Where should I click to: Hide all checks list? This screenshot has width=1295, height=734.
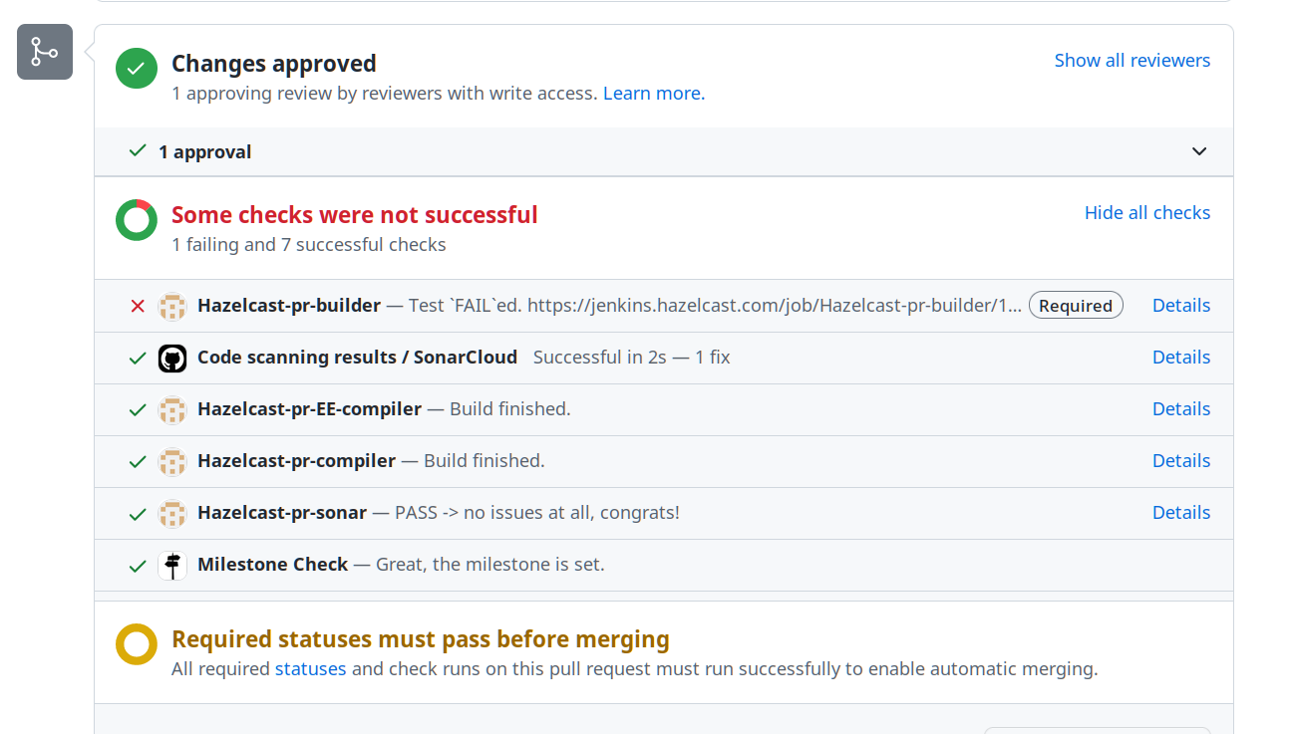tap(1147, 212)
